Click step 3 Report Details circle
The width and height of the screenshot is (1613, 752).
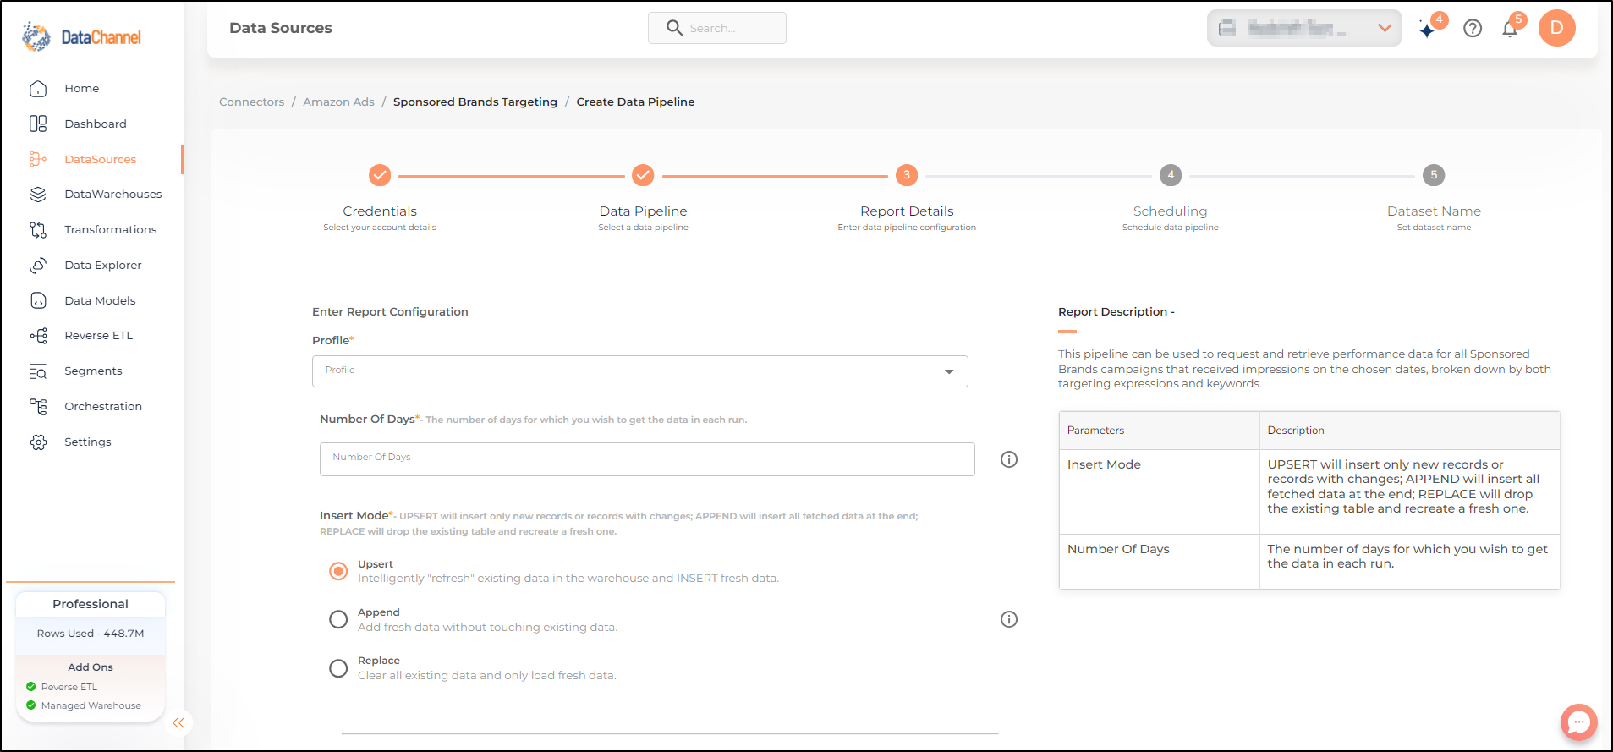click(x=907, y=175)
